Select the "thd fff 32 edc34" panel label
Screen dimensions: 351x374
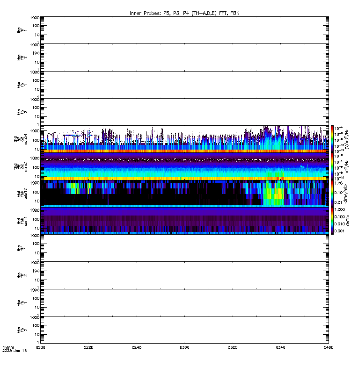(21, 139)
